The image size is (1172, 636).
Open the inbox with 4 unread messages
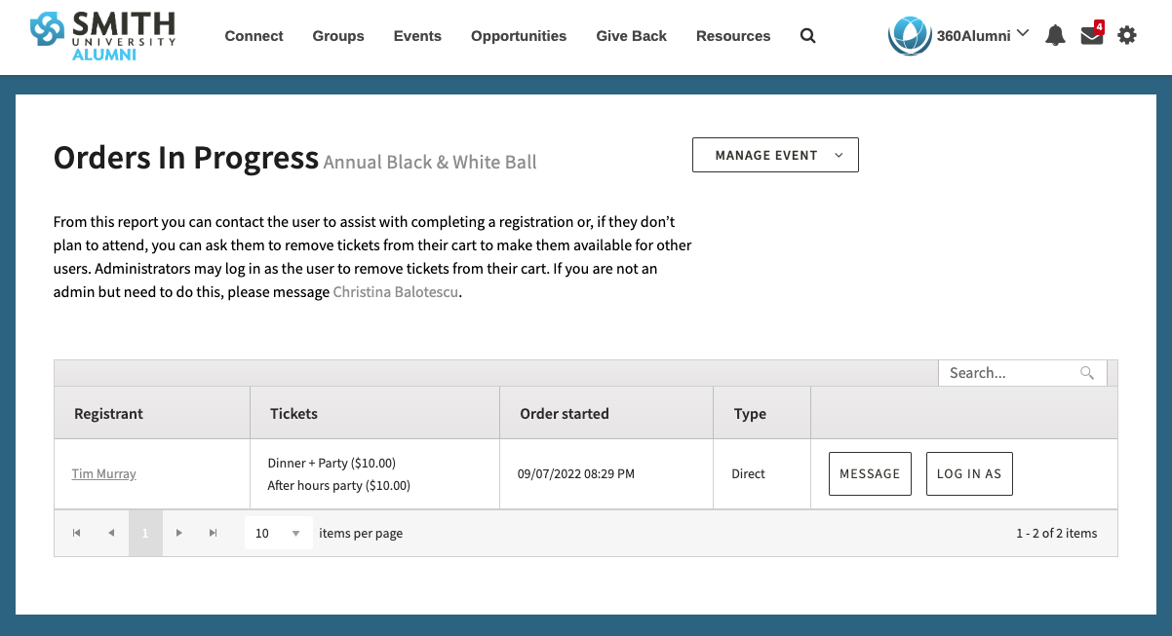click(x=1091, y=34)
